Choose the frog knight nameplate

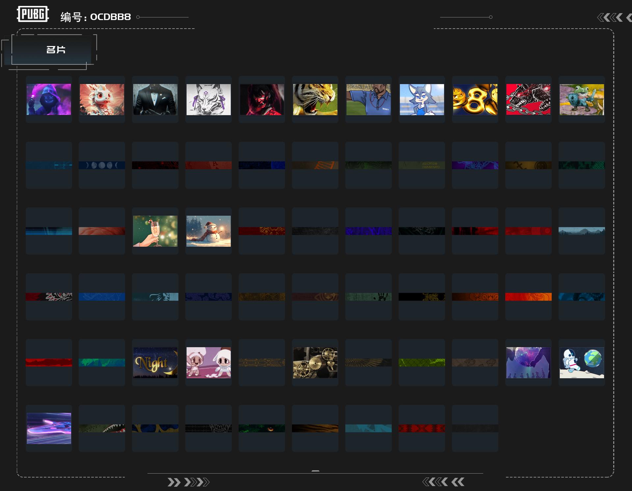click(582, 99)
